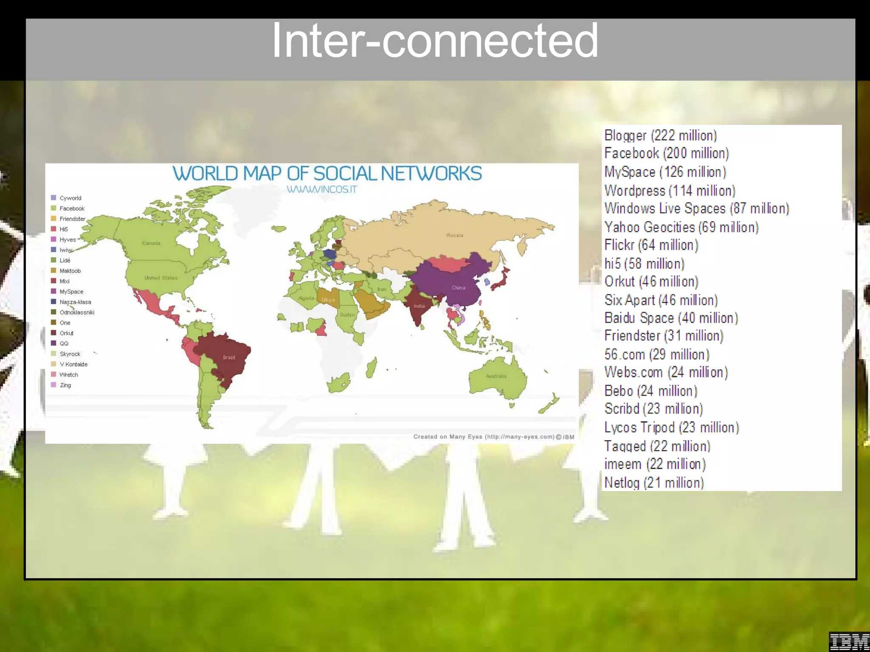Click the "Blogger (222 million)" entry
This screenshot has height=652, width=870.
(x=661, y=135)
